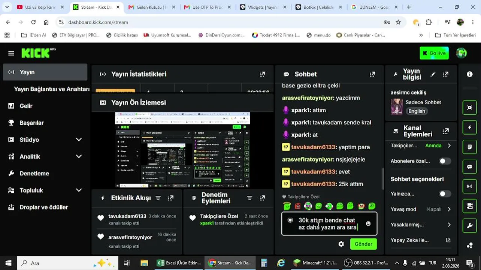Pop out the Sohbet chat panel

[x=372, y=74]
